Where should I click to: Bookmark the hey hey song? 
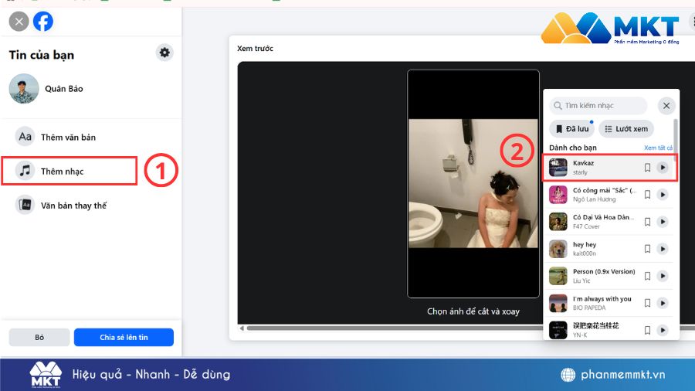point(647,249)
